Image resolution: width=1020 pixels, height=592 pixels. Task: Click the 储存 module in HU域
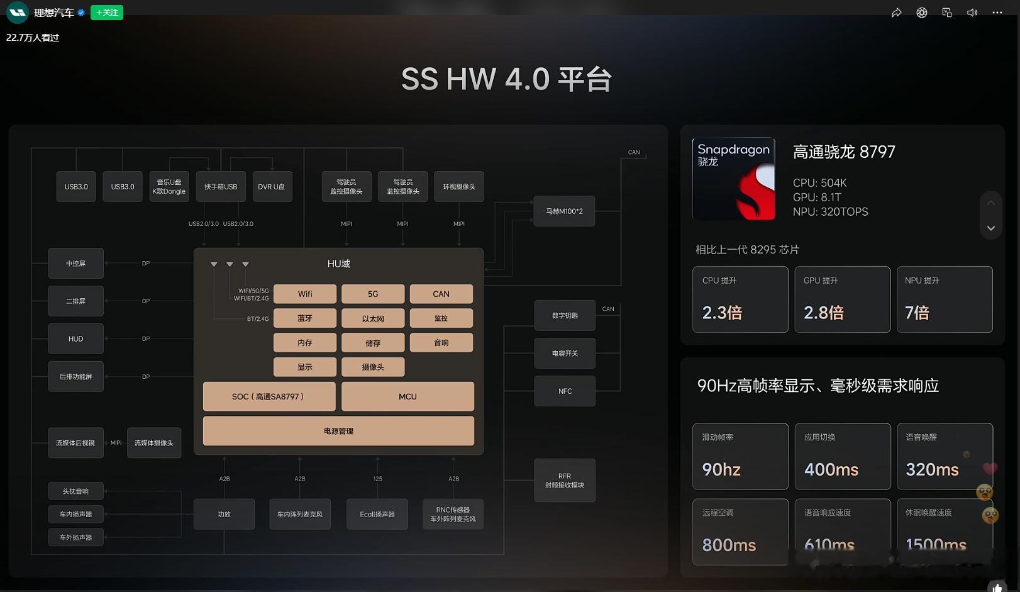[x=373, y=343]
